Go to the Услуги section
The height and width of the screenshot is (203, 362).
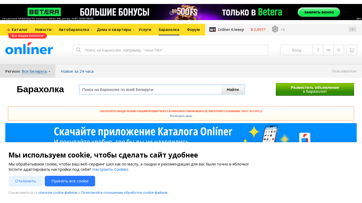pyautogui.click(x=145, y=30)
